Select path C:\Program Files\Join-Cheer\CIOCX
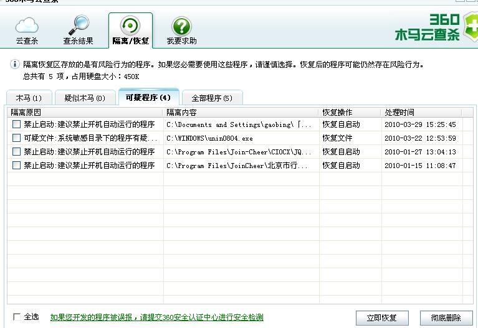 tap(239, 152)
